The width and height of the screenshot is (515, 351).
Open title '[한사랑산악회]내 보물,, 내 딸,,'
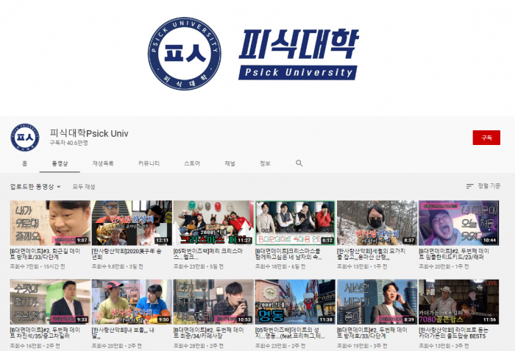[123, 333]
